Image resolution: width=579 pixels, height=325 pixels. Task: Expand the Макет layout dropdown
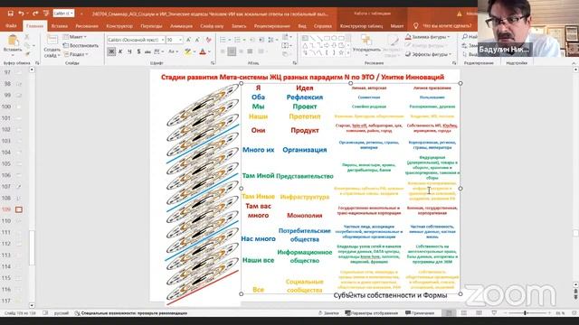(75, 37)
